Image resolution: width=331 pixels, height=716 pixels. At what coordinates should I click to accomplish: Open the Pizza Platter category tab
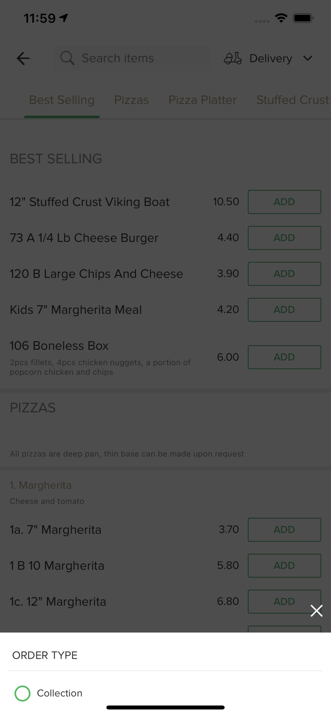[203, 100]
